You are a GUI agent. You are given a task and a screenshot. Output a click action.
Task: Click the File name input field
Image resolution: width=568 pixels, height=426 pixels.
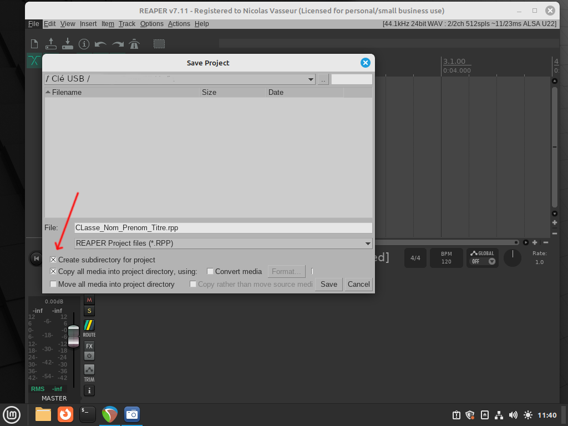click(x=223, y=228)
